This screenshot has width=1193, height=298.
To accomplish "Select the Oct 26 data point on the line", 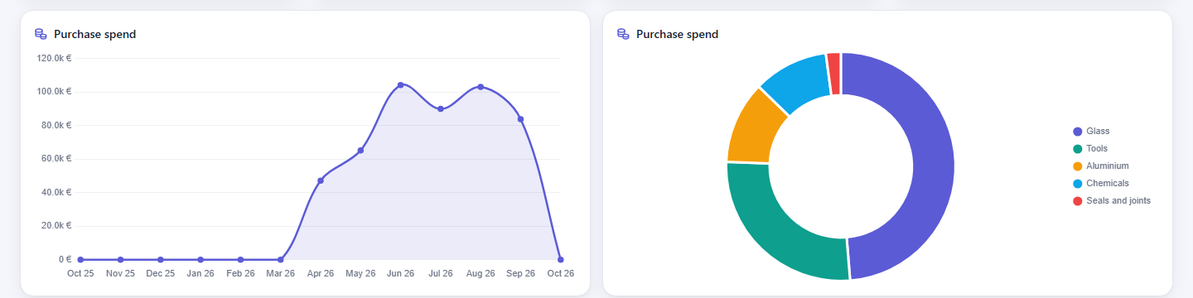I will pos(561,260).
